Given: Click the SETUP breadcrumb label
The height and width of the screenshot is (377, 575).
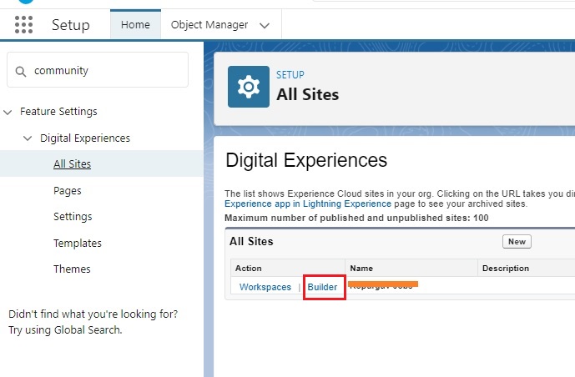Looking at the screenshot, I should [x=290, y=75].
